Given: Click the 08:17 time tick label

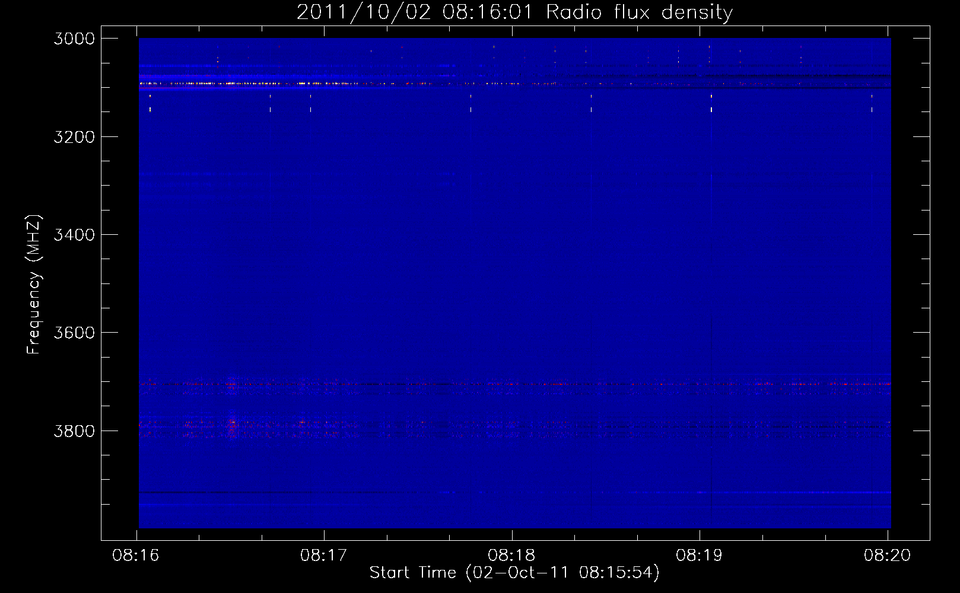Looking at the screenshot, I should pyautogui.click(x=323, y=556).
